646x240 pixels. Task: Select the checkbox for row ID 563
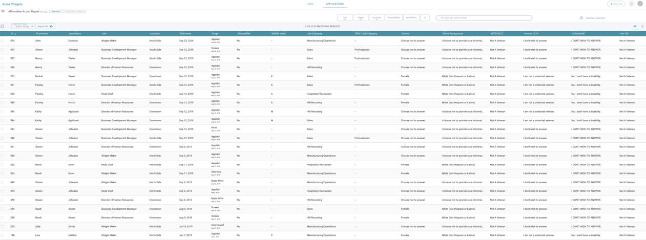click(3, 50)
